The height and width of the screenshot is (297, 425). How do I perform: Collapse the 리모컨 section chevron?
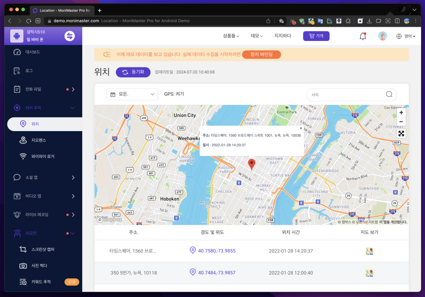point(72,233)
